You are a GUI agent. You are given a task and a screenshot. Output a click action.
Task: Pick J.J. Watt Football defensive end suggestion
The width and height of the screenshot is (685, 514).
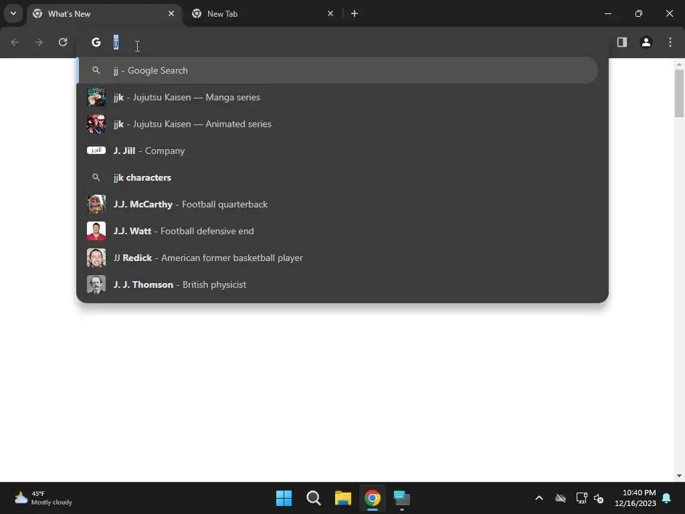tap(337, 231)
